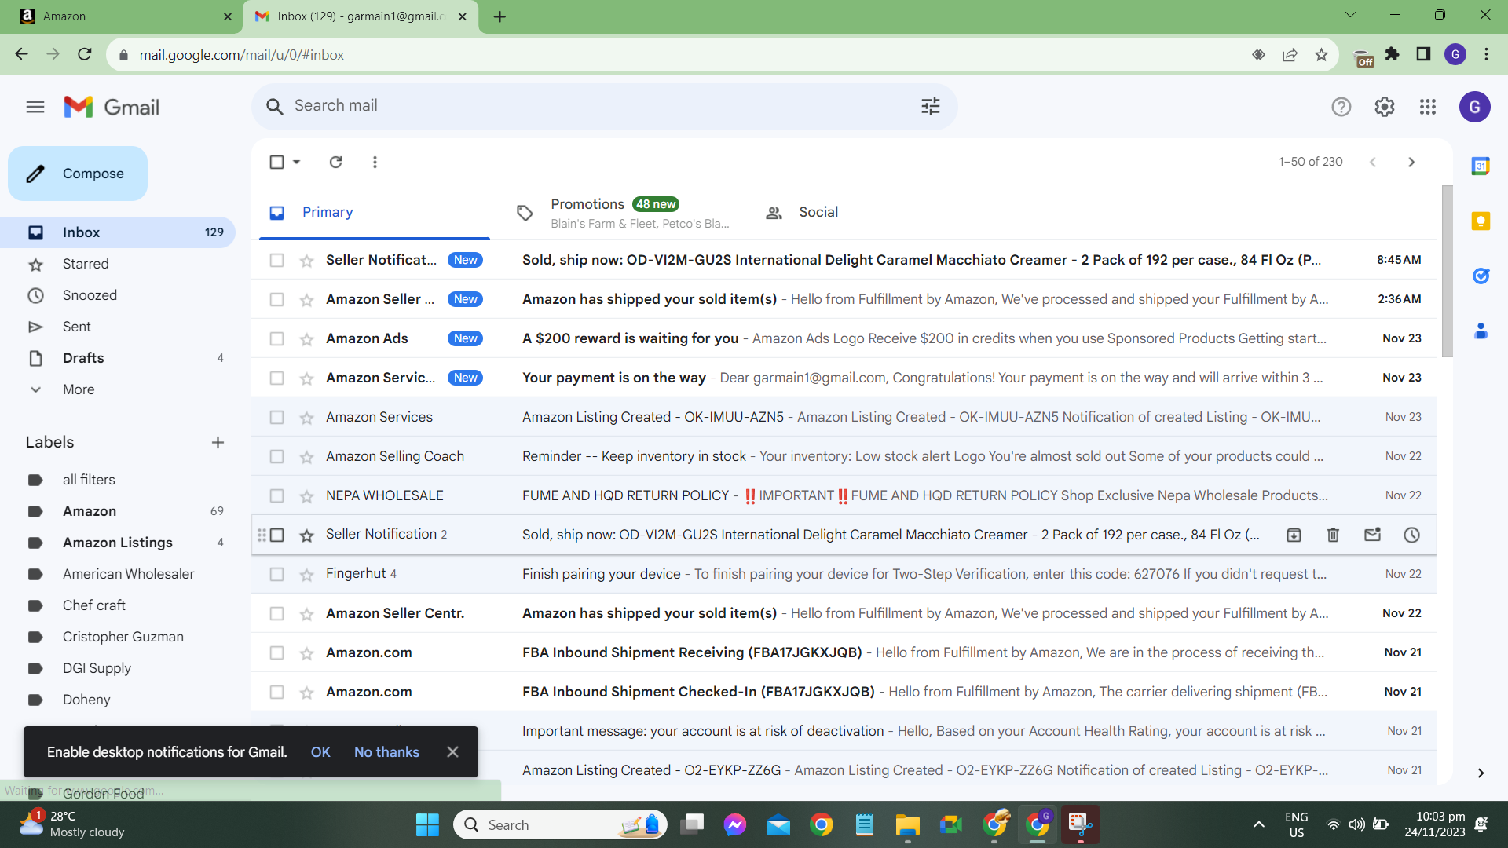Screen dimensions: 1508x848
Task: Open Google Contacts side panel
Action: 1481,331
